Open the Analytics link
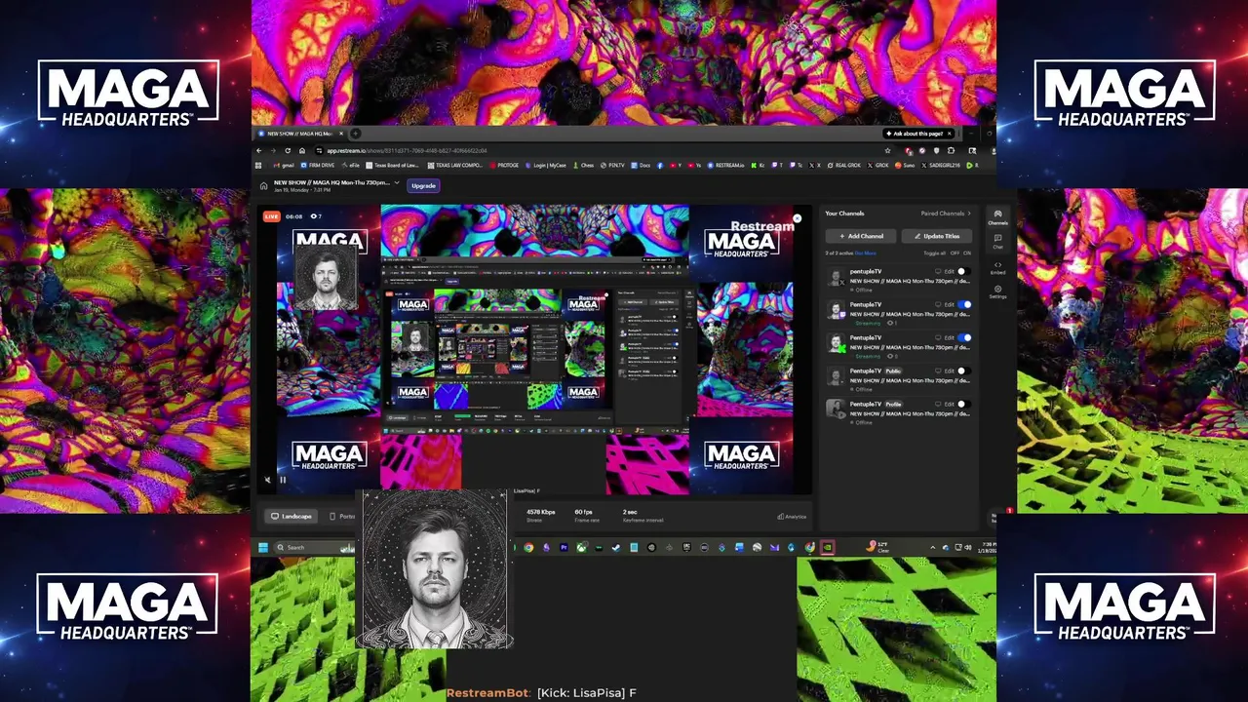This screenshot has height=702, width=1248. pos(792,517)
